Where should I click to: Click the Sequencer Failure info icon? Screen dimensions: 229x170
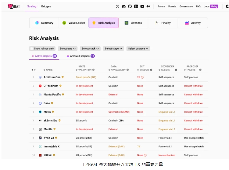pos(176,70)
